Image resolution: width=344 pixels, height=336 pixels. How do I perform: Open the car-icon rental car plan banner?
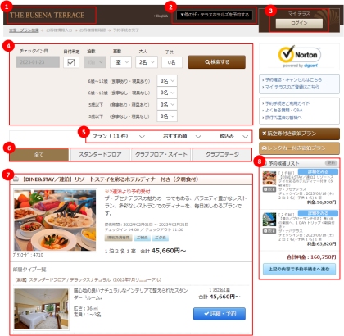[x=299, y=148]
